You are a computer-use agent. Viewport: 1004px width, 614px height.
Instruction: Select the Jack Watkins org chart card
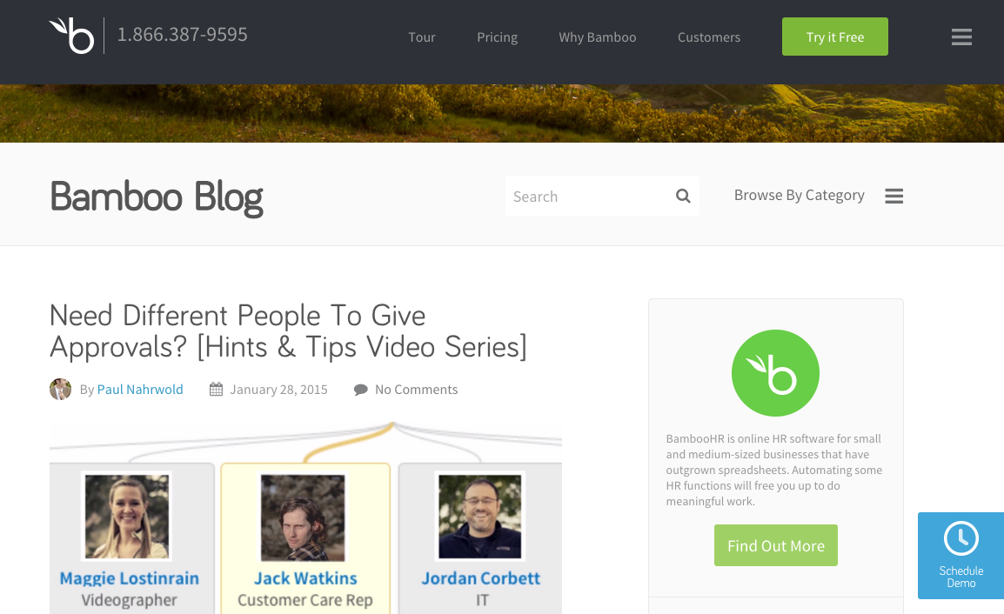click(x=305, y=537)
